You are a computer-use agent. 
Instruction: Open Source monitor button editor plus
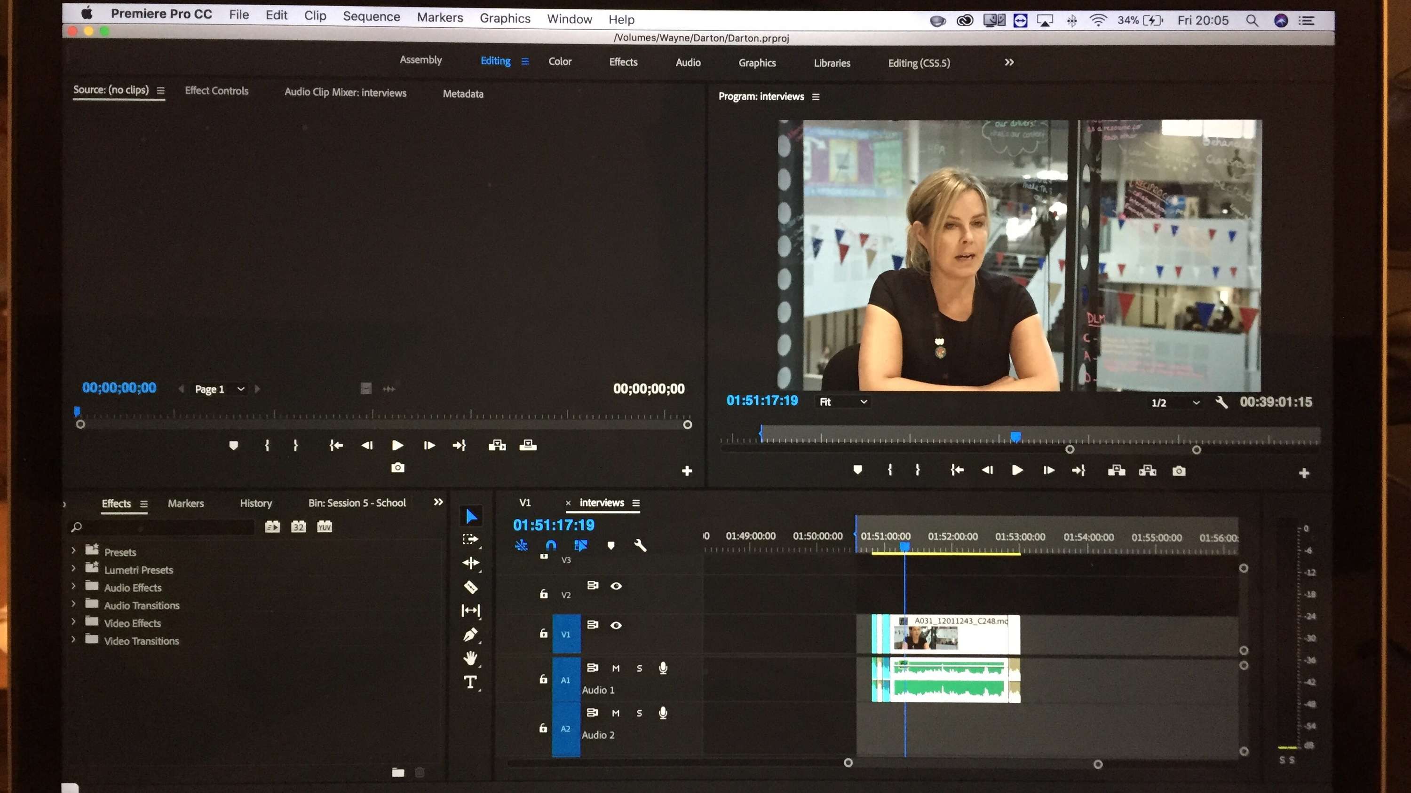687,471
